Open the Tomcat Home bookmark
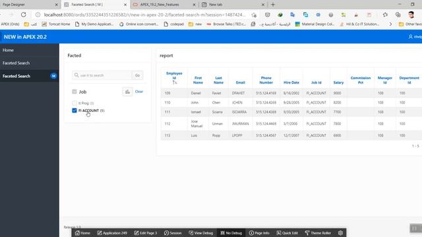This screenshot has width=422, height=237. [x=56, y=24]
